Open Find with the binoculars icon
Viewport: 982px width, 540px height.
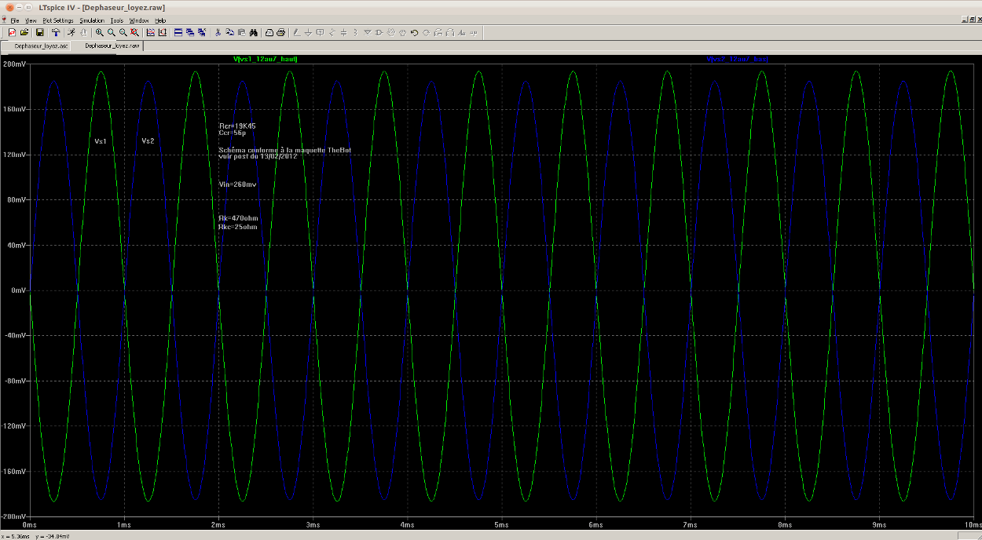(x=254, y=32)
